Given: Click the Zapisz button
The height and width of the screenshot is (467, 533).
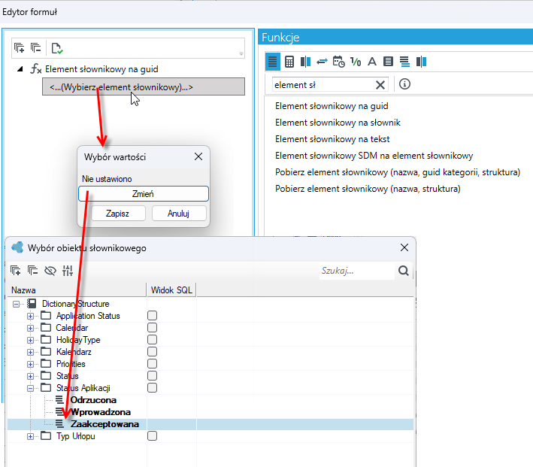Looking at the screenshot, I should pos(117,214).
